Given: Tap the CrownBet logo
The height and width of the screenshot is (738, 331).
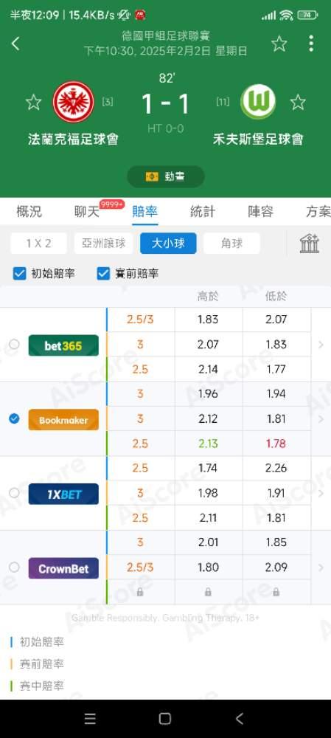Looking at the screenshot, I should tap(63, 568).
